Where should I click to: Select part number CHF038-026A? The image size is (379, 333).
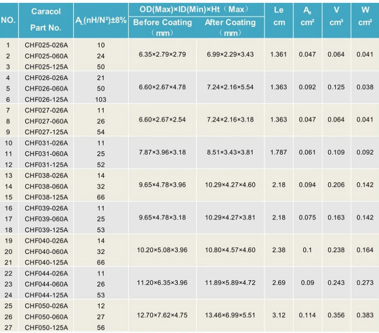(x=46, y=176)
